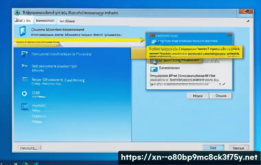Click the green circular app icon in title bar
261x165 pixels.
(17, 12)
